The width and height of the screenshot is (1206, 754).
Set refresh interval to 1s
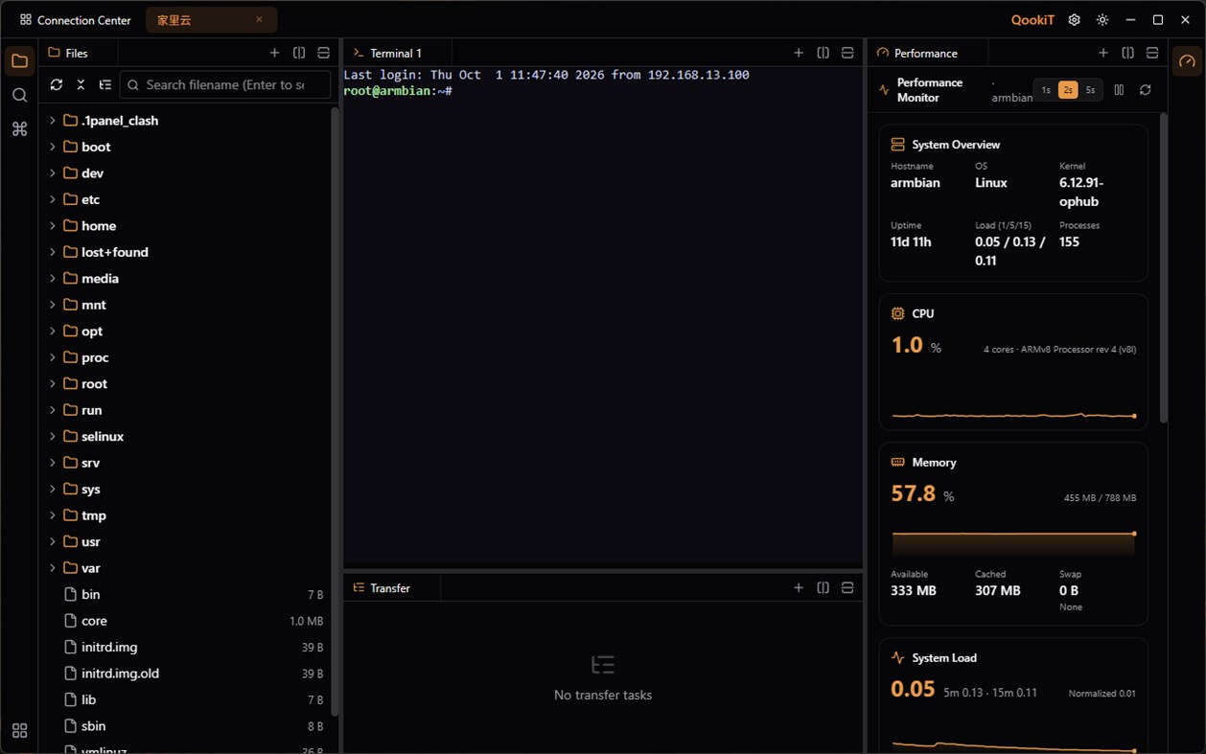coord(1046,90)
